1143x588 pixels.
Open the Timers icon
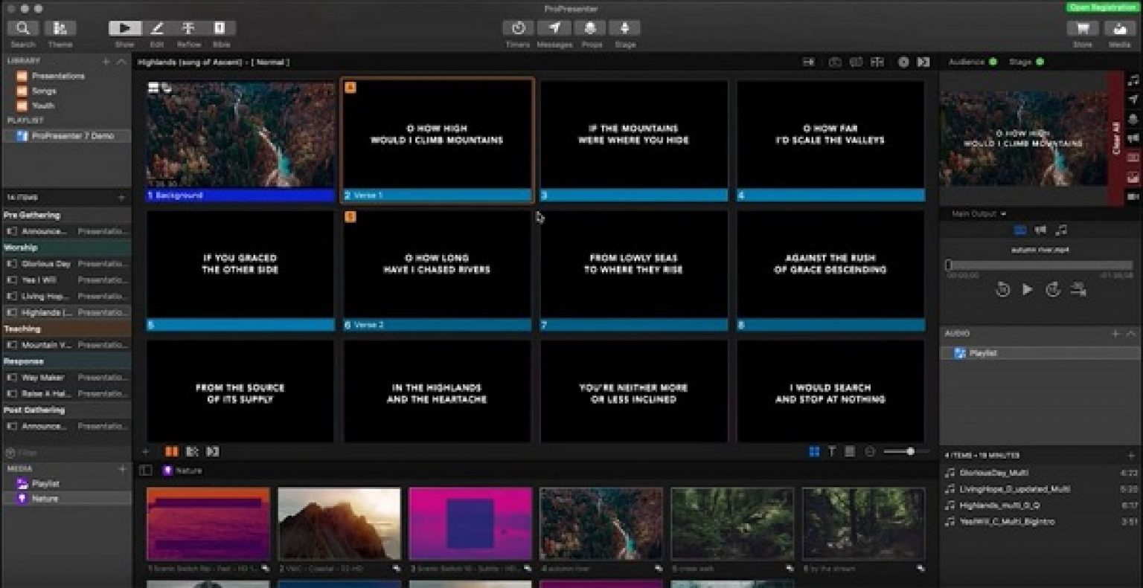tap(518, 28)
